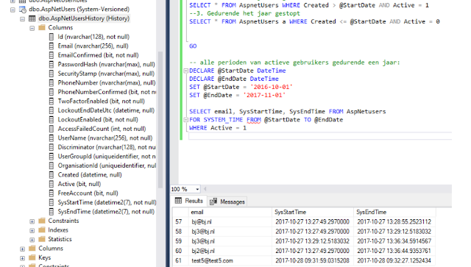Expand the Constraints folder under AspNetUsersHistory
This screenshot has width=471, height=267.
pos(32,221)
